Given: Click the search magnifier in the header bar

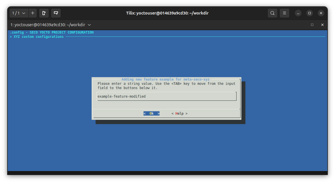Looking at the screenshot, I should [x=272, y=13].
